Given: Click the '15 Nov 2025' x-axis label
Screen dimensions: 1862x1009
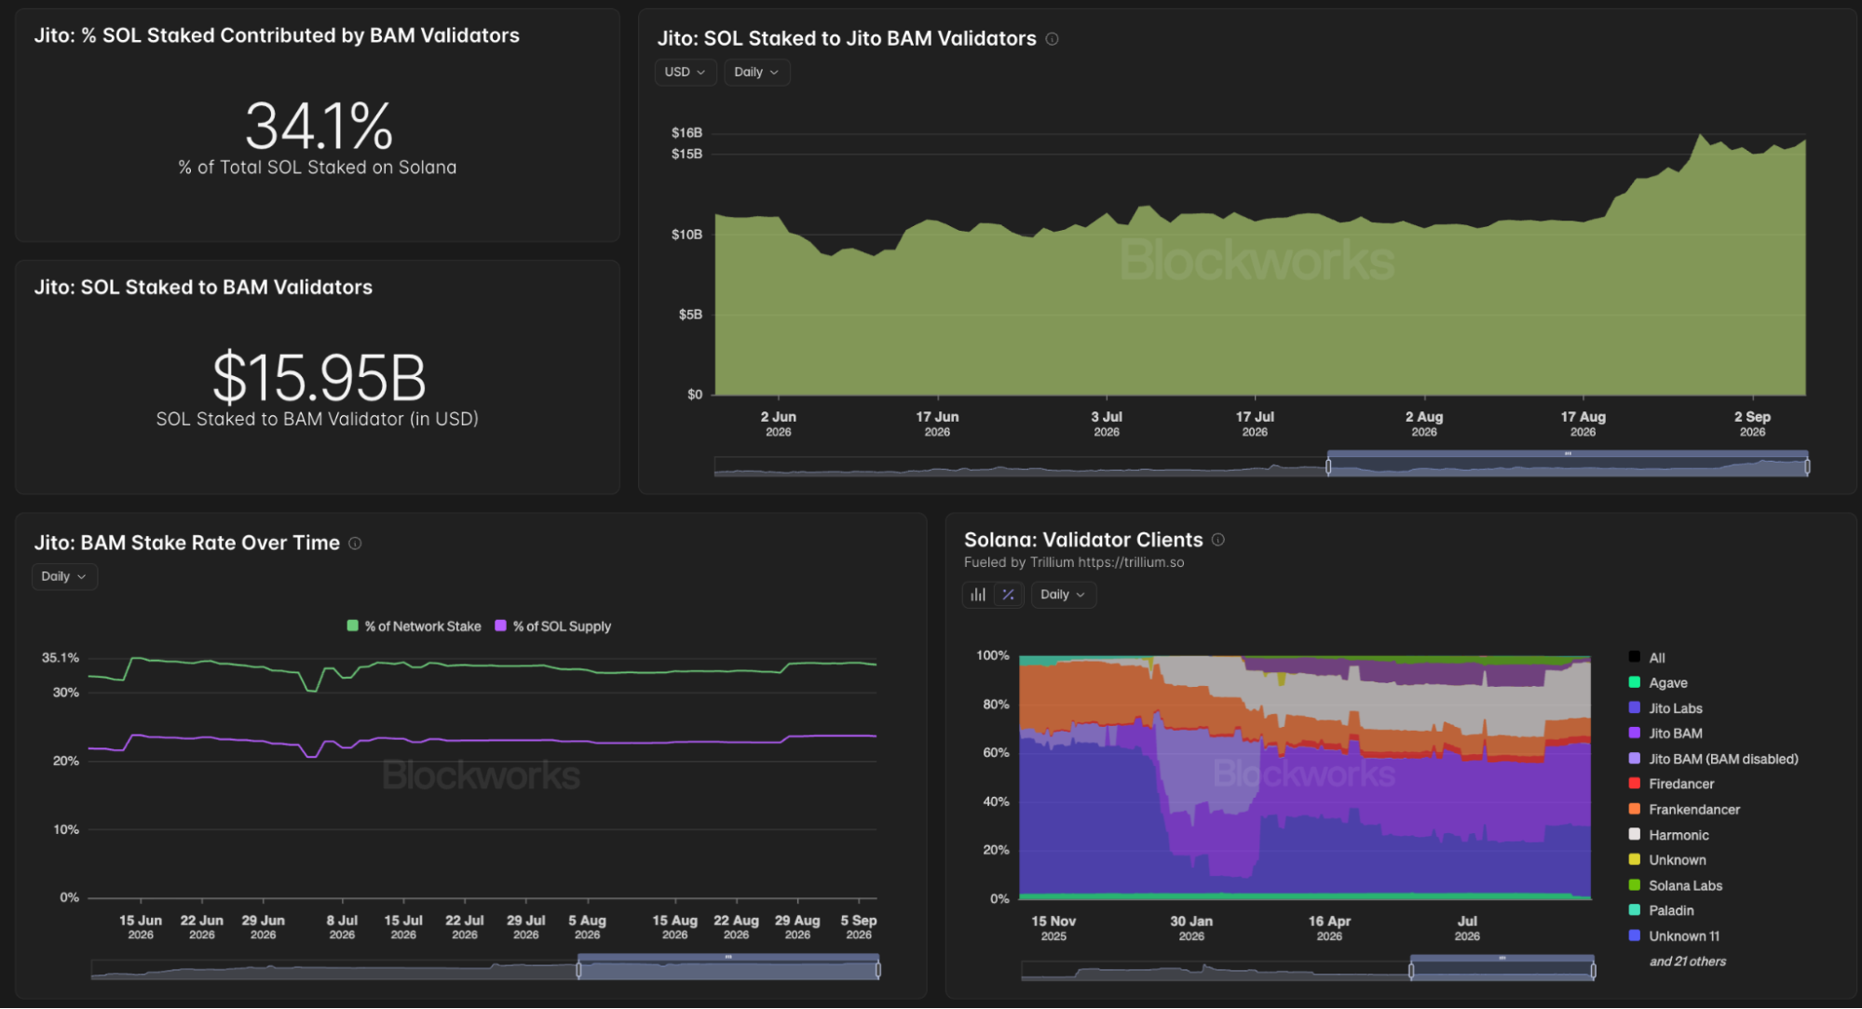Looking at the screenshot, I should 1053,928.
